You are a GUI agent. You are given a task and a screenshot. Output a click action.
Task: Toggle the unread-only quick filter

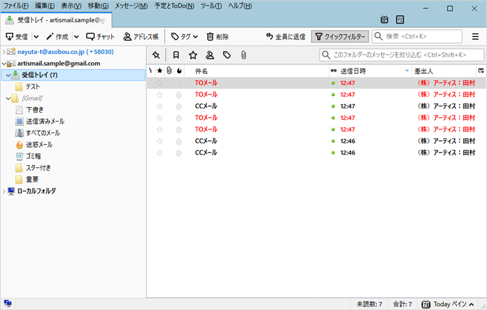[176, 55]
